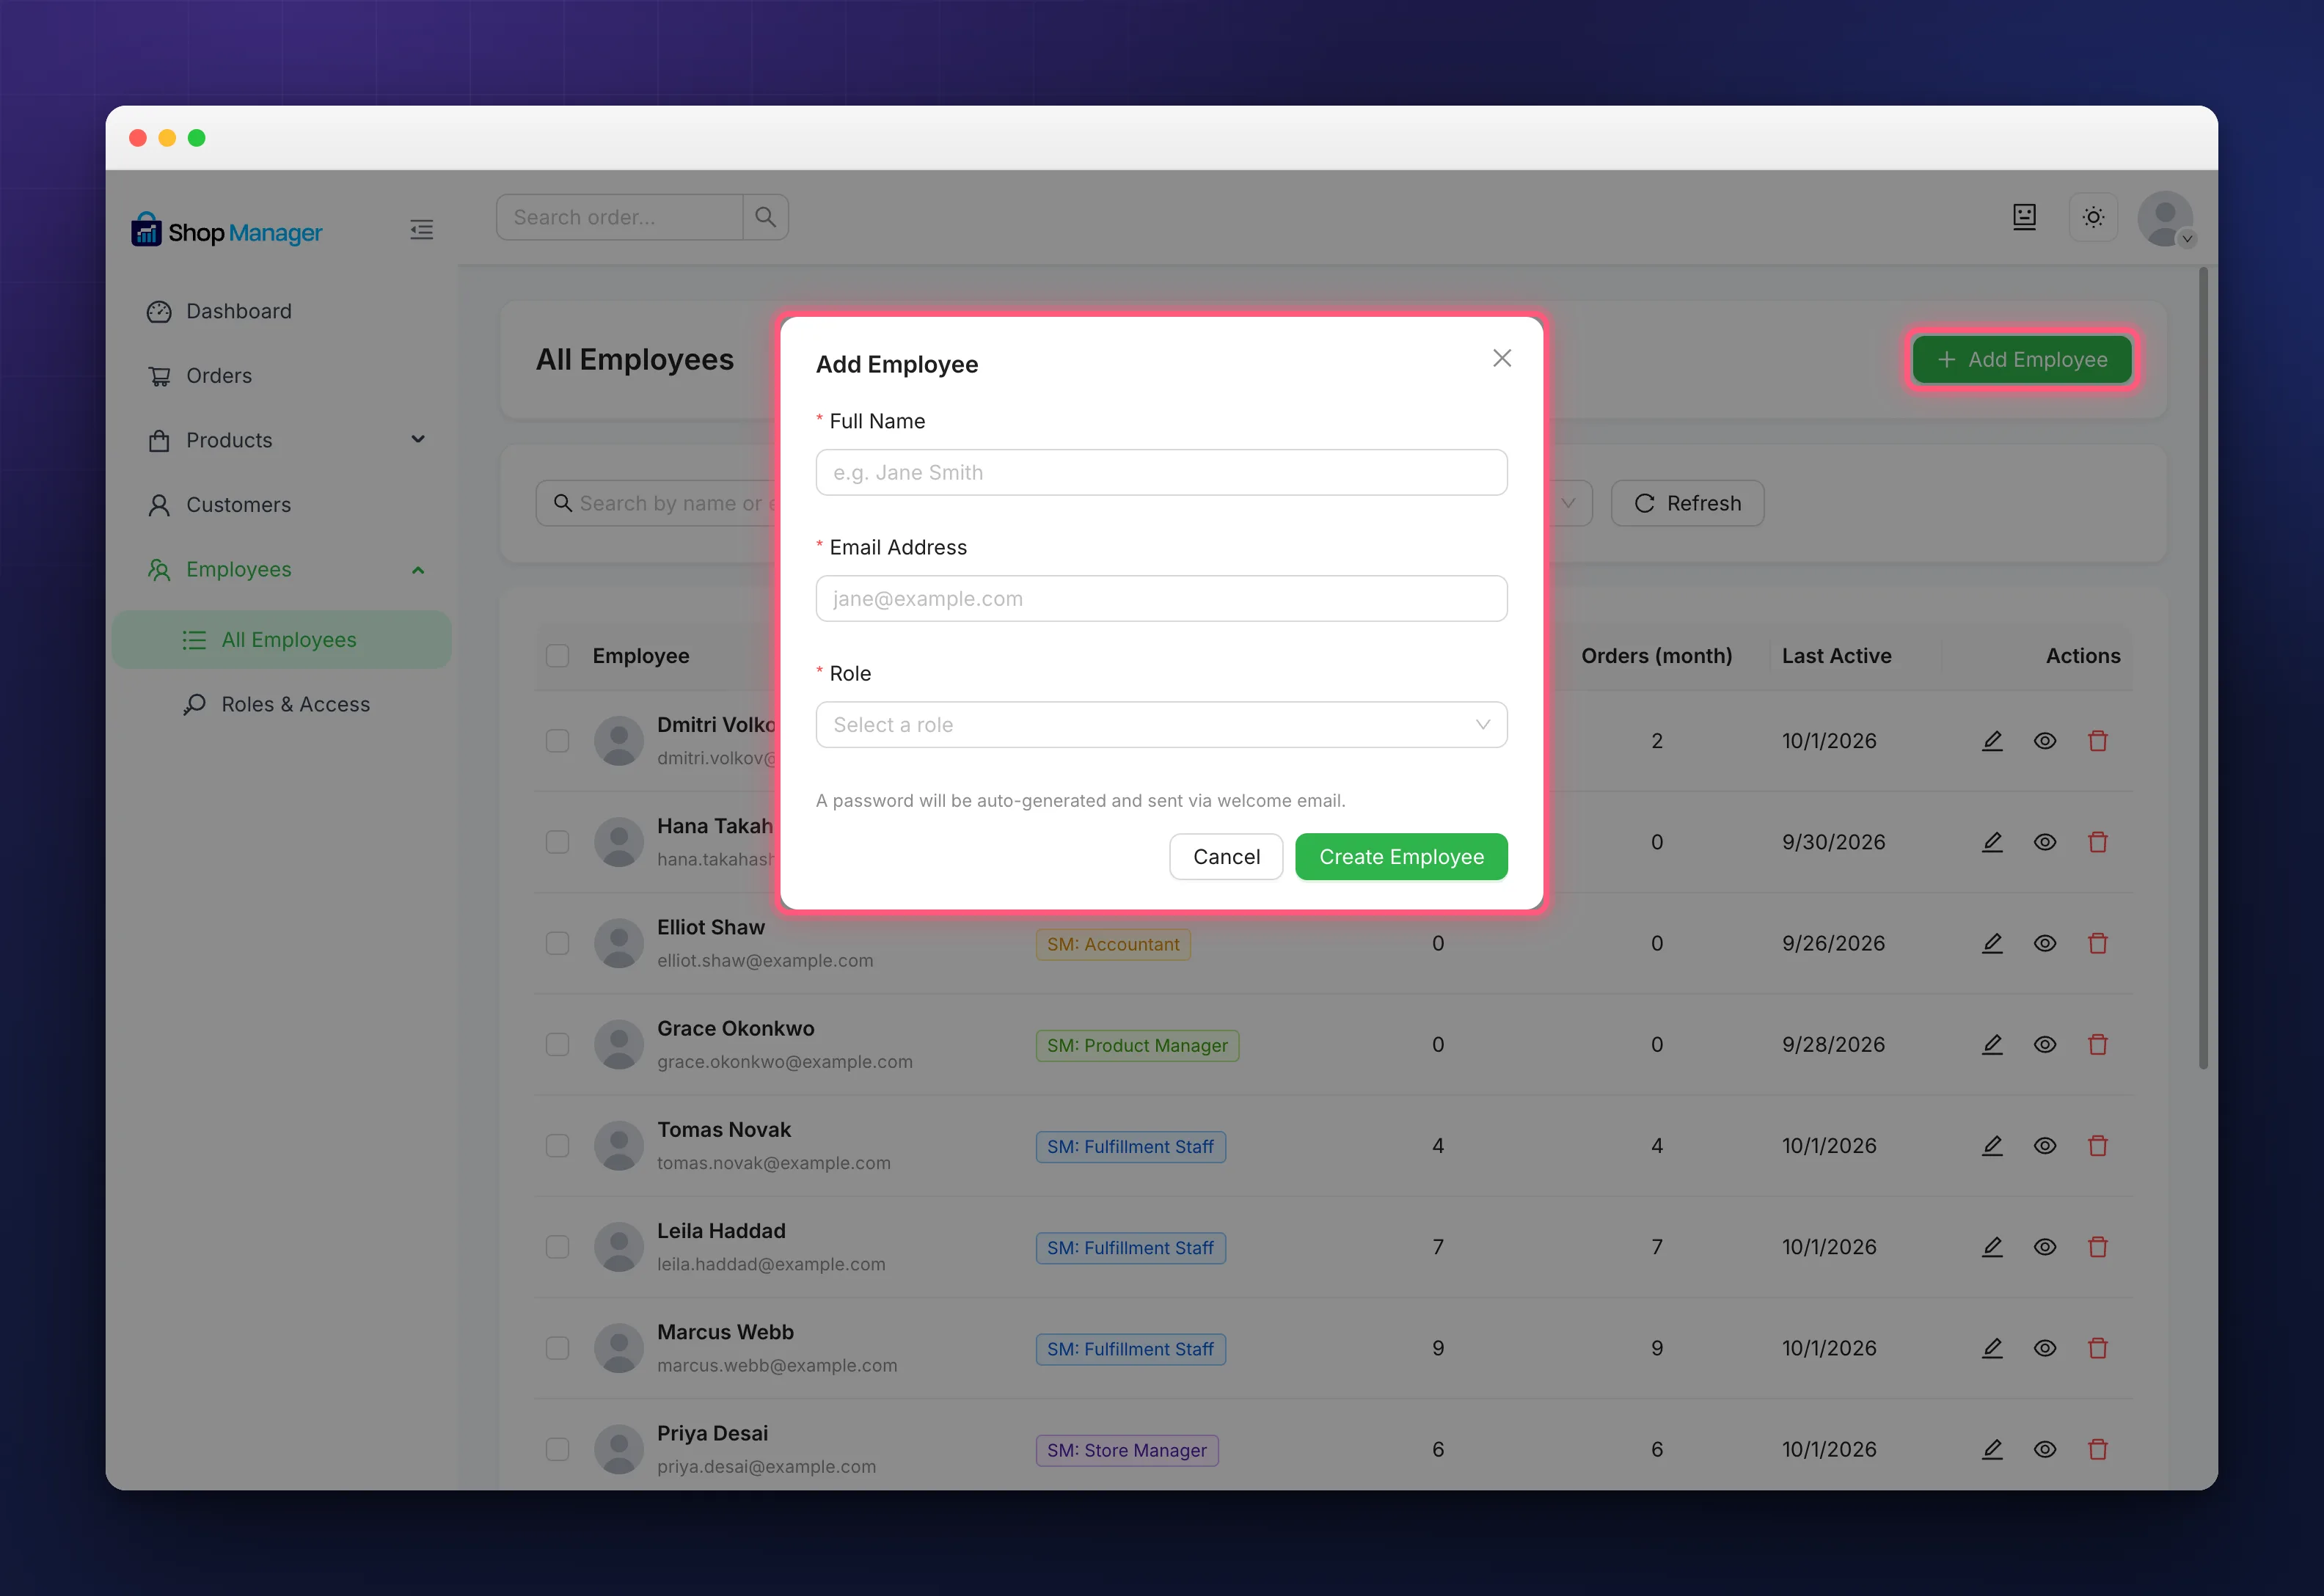Click the SM: Product Manager role tag

pyautogui.click(x=1137, y=1045)
